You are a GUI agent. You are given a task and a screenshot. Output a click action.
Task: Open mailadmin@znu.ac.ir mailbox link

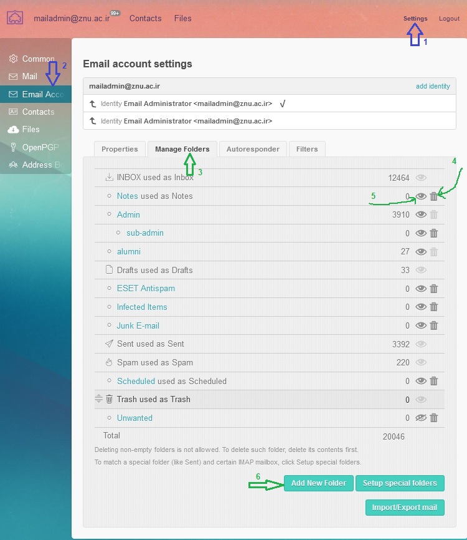coord(72,18)
